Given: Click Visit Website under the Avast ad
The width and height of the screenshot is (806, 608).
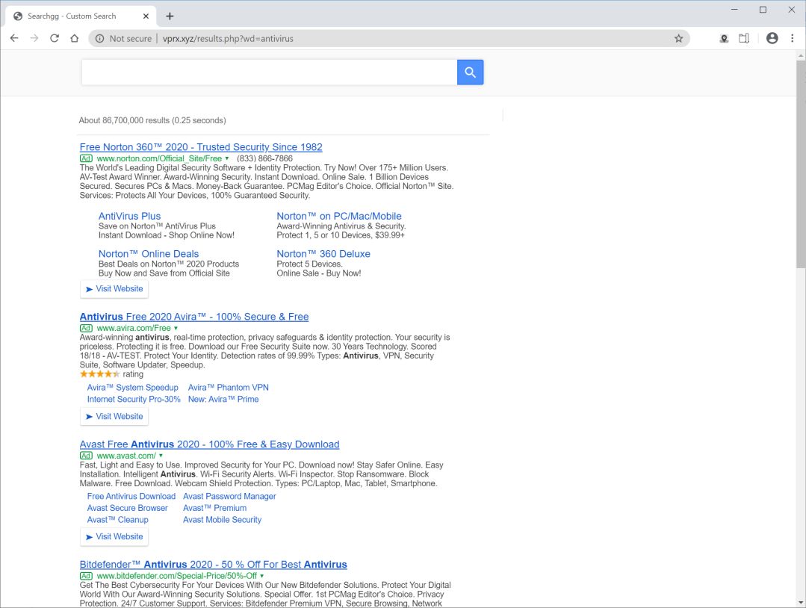Looking at the screenshot, I should 114,536.
